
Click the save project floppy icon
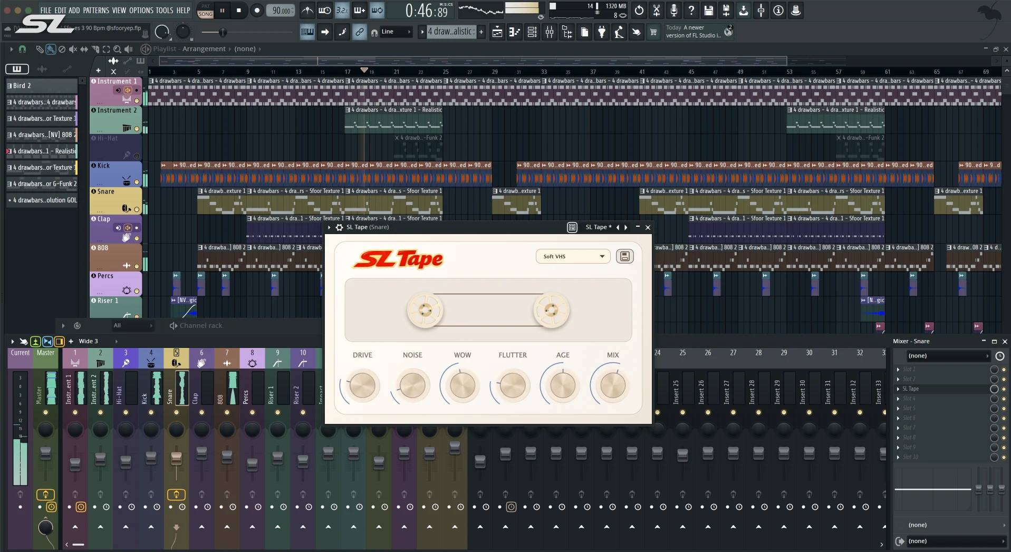(x=708, y=10)
